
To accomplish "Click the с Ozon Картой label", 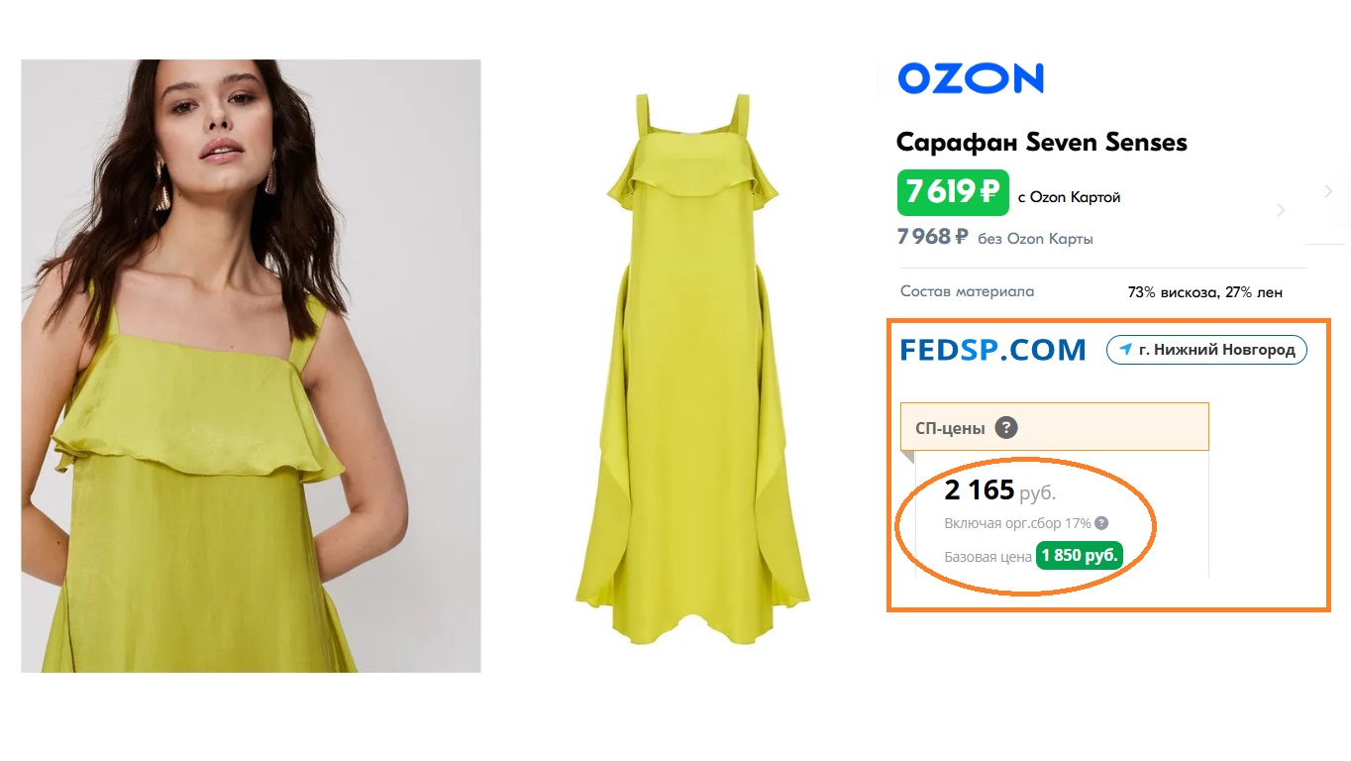I will (1070, 197).
